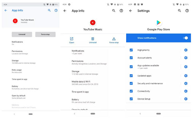Open Time spent in app row in left screen

(31, 79)
